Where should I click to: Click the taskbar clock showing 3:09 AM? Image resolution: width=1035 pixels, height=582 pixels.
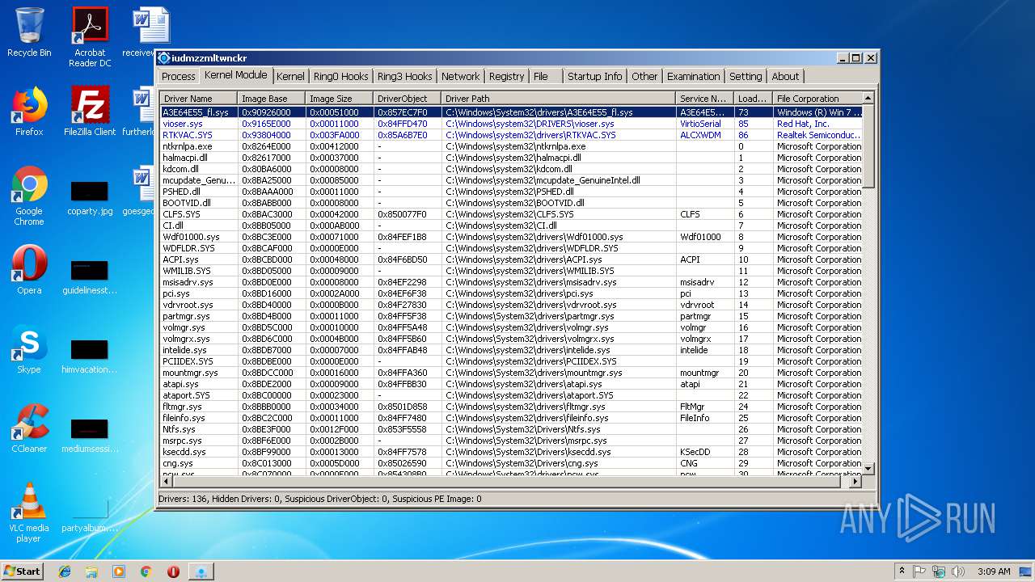pos(994,571)
